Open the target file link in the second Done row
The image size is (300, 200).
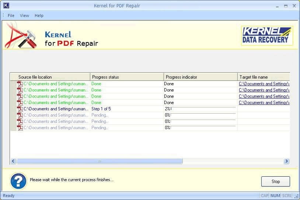264,90
